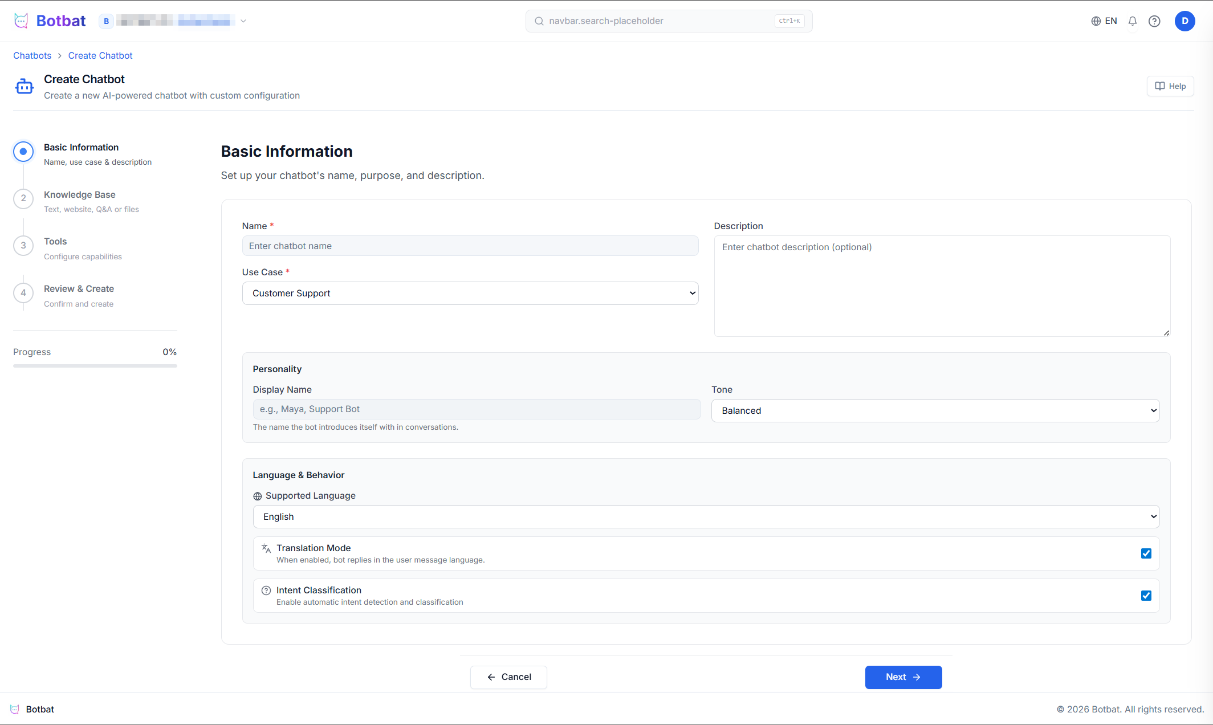This screenshot has height=725, width=1213.
Task: Open the Supported Language dropdown
Action: click(x=706, y=516)
